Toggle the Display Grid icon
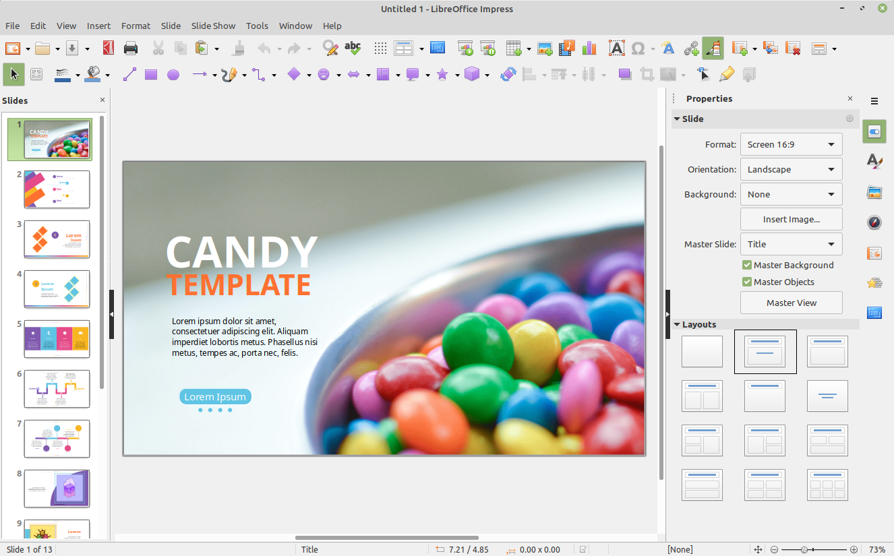 tap(380, 48)
